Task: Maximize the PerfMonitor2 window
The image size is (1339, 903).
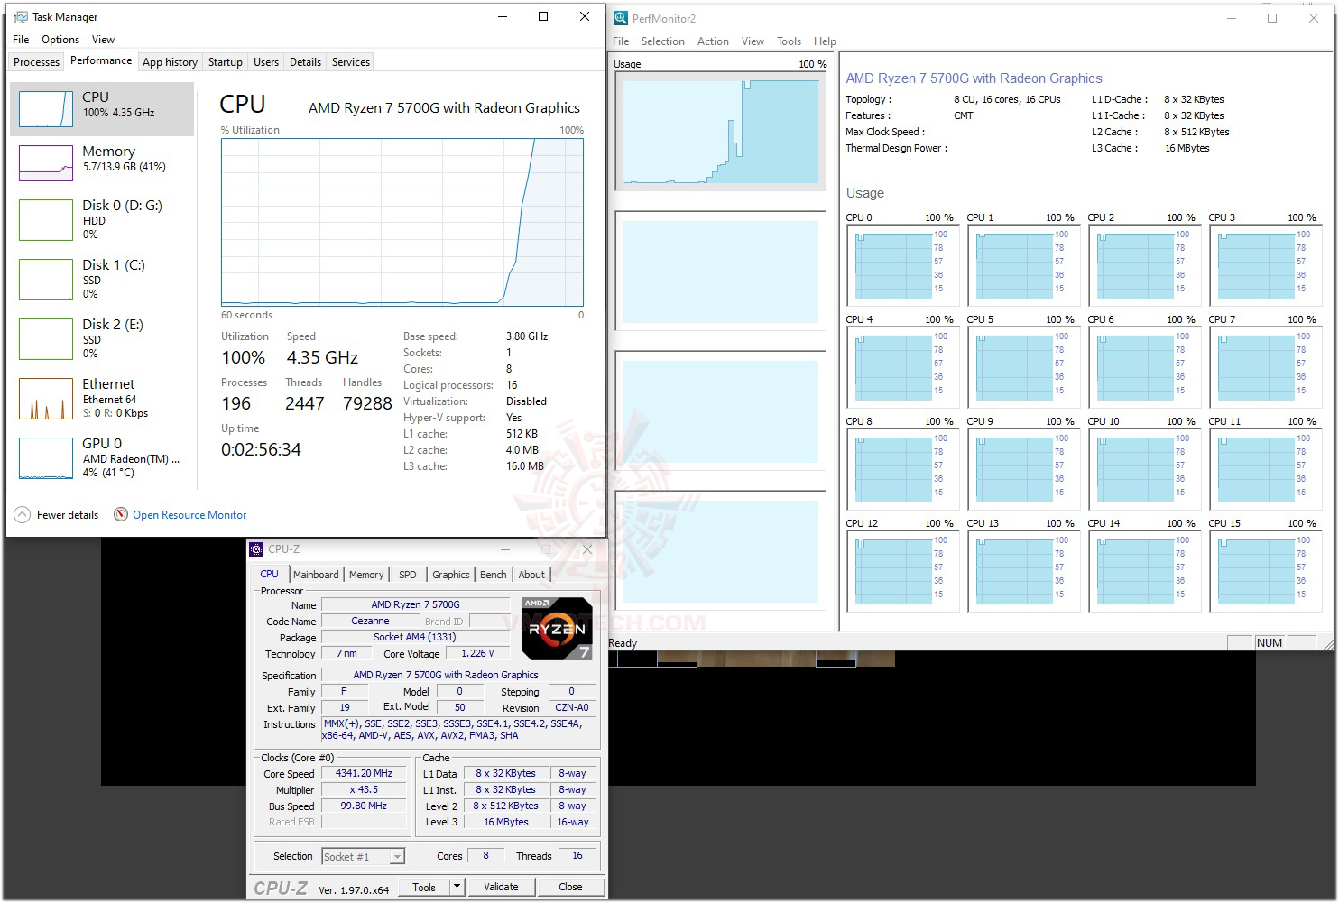Action: click(1272, 18)
